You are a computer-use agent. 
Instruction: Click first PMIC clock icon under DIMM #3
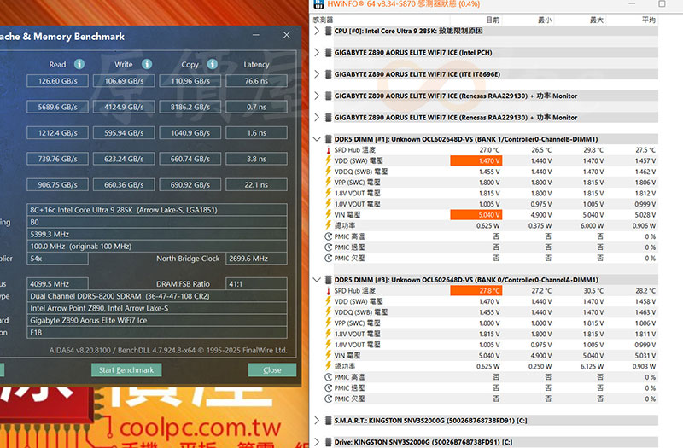[x=329, y=377]
